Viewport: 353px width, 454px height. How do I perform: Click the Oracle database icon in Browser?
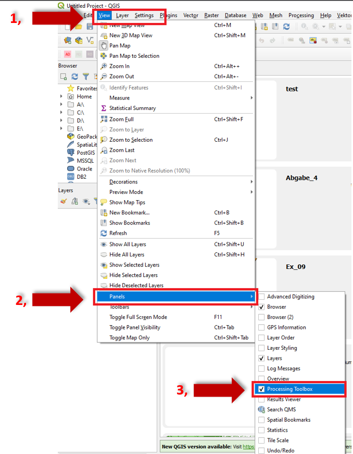pos(71,169)
